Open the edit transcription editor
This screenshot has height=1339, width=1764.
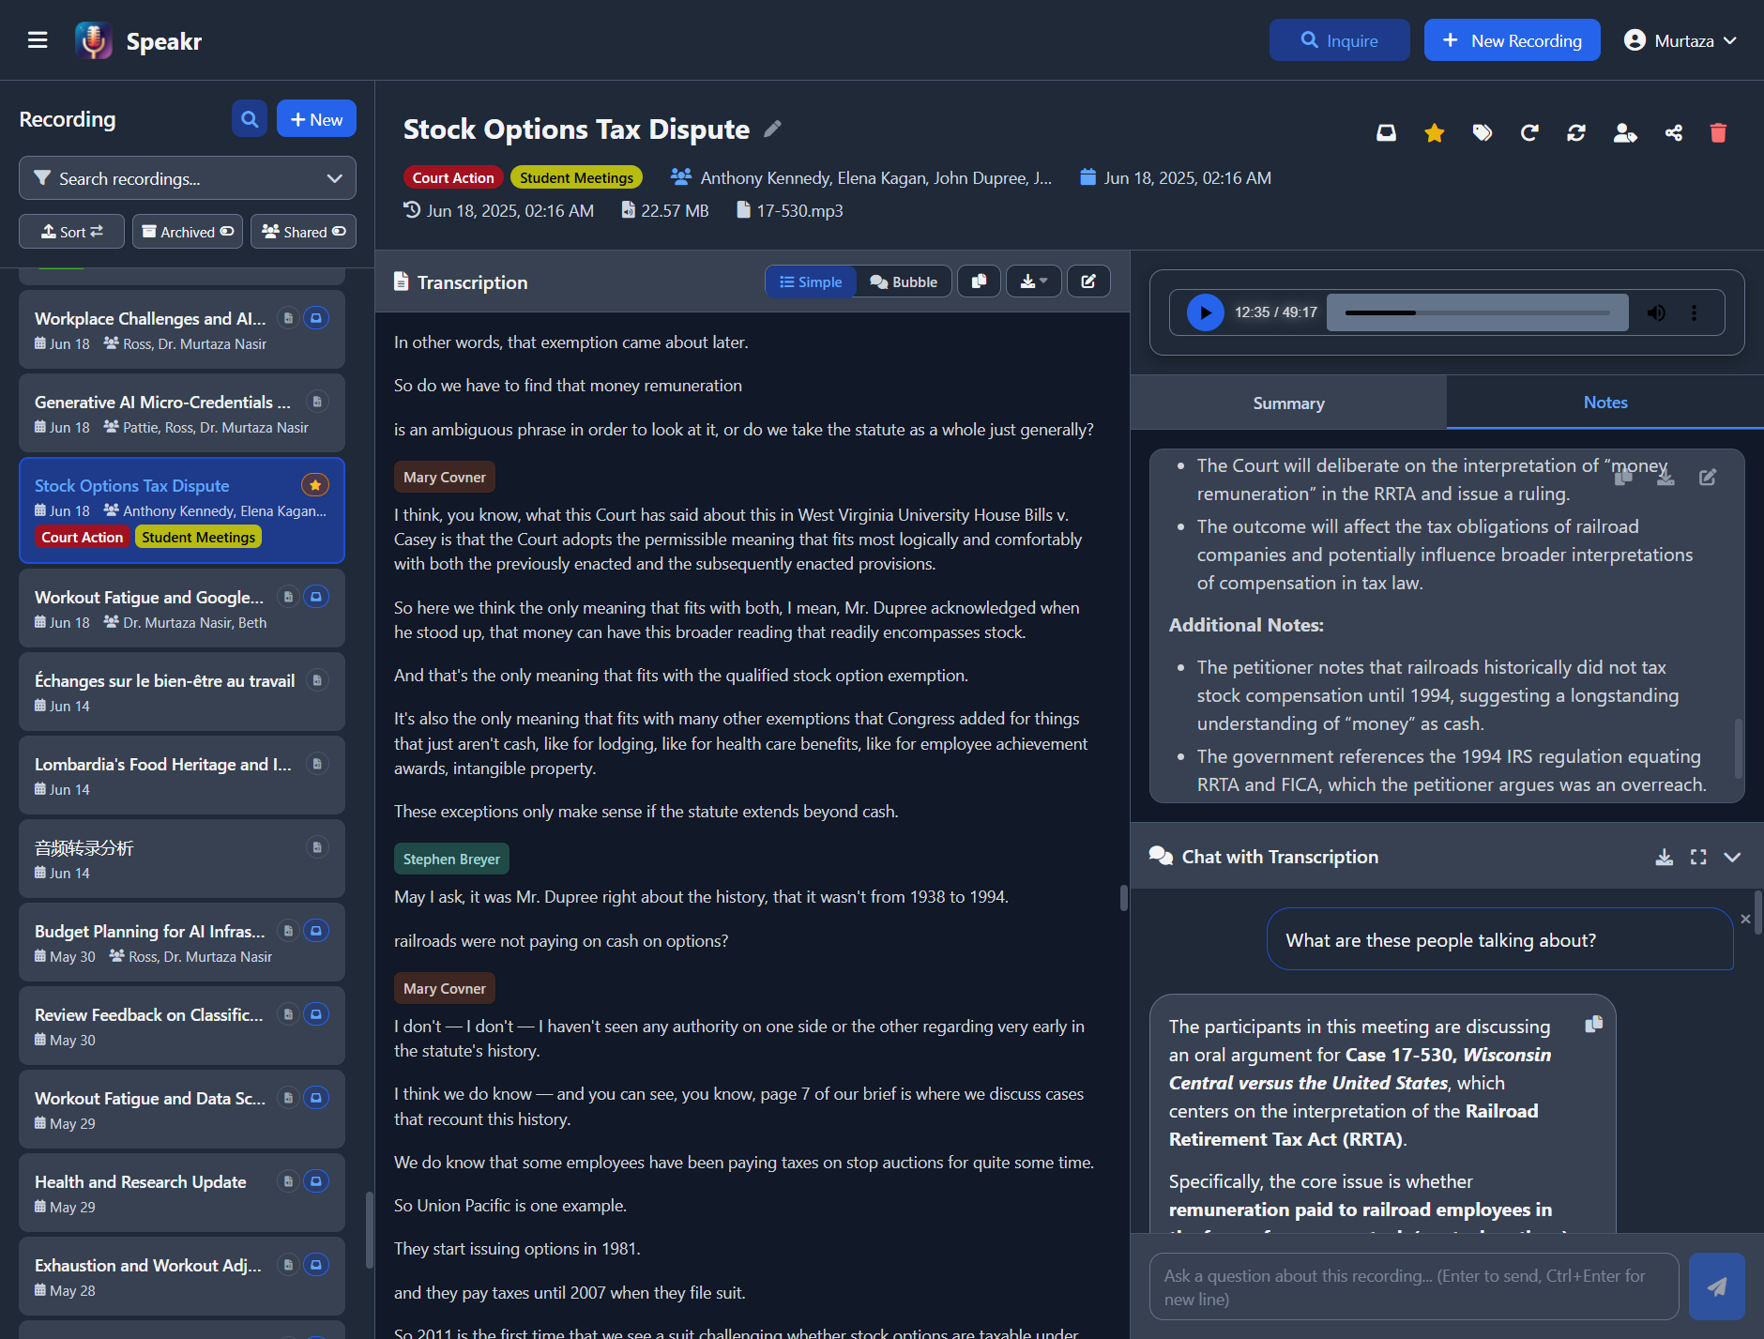click(1088, 281)
